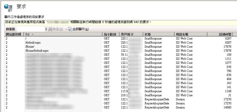Select the request from IP 218.1

(118, 96)
